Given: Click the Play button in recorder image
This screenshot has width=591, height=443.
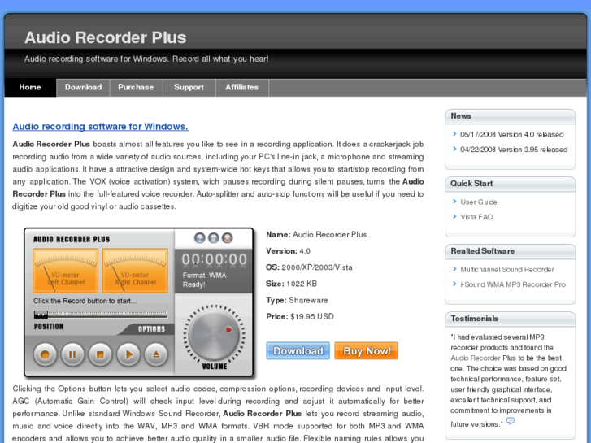Looking at the screenshot, I should coord(128,354).
